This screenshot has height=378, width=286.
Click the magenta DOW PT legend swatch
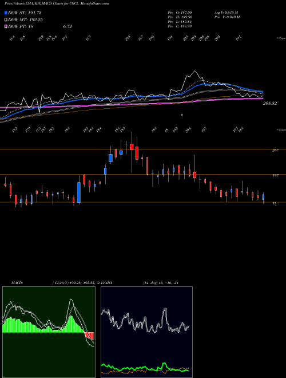[6, 26]
